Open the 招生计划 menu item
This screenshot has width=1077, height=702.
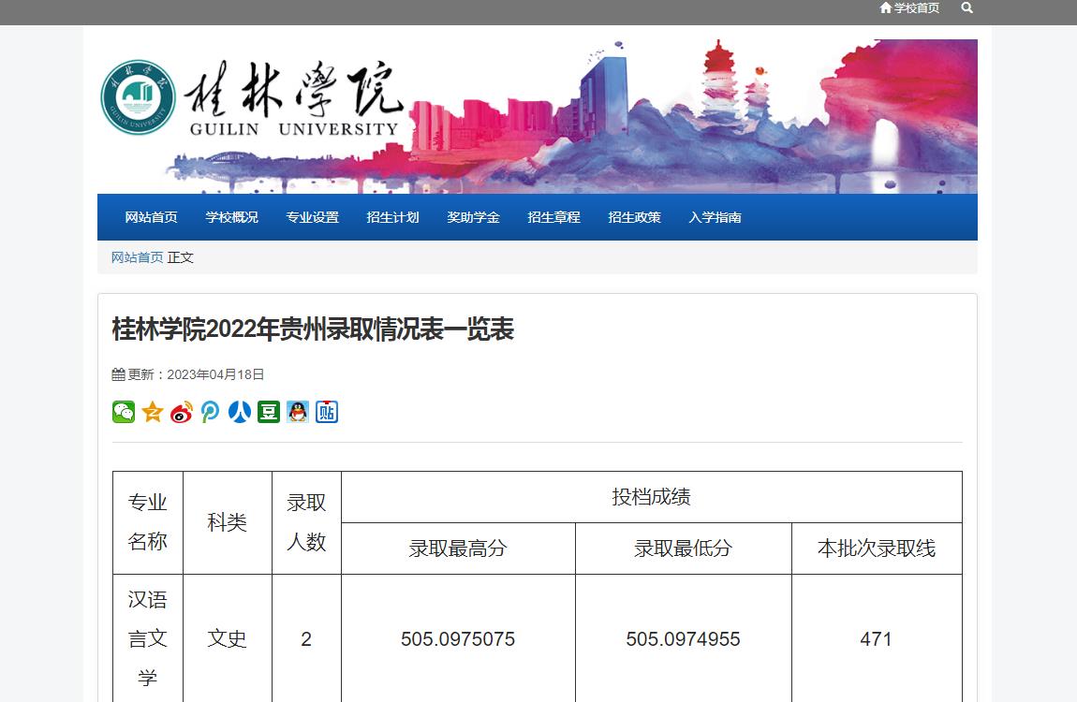click(x=393, y=217)
